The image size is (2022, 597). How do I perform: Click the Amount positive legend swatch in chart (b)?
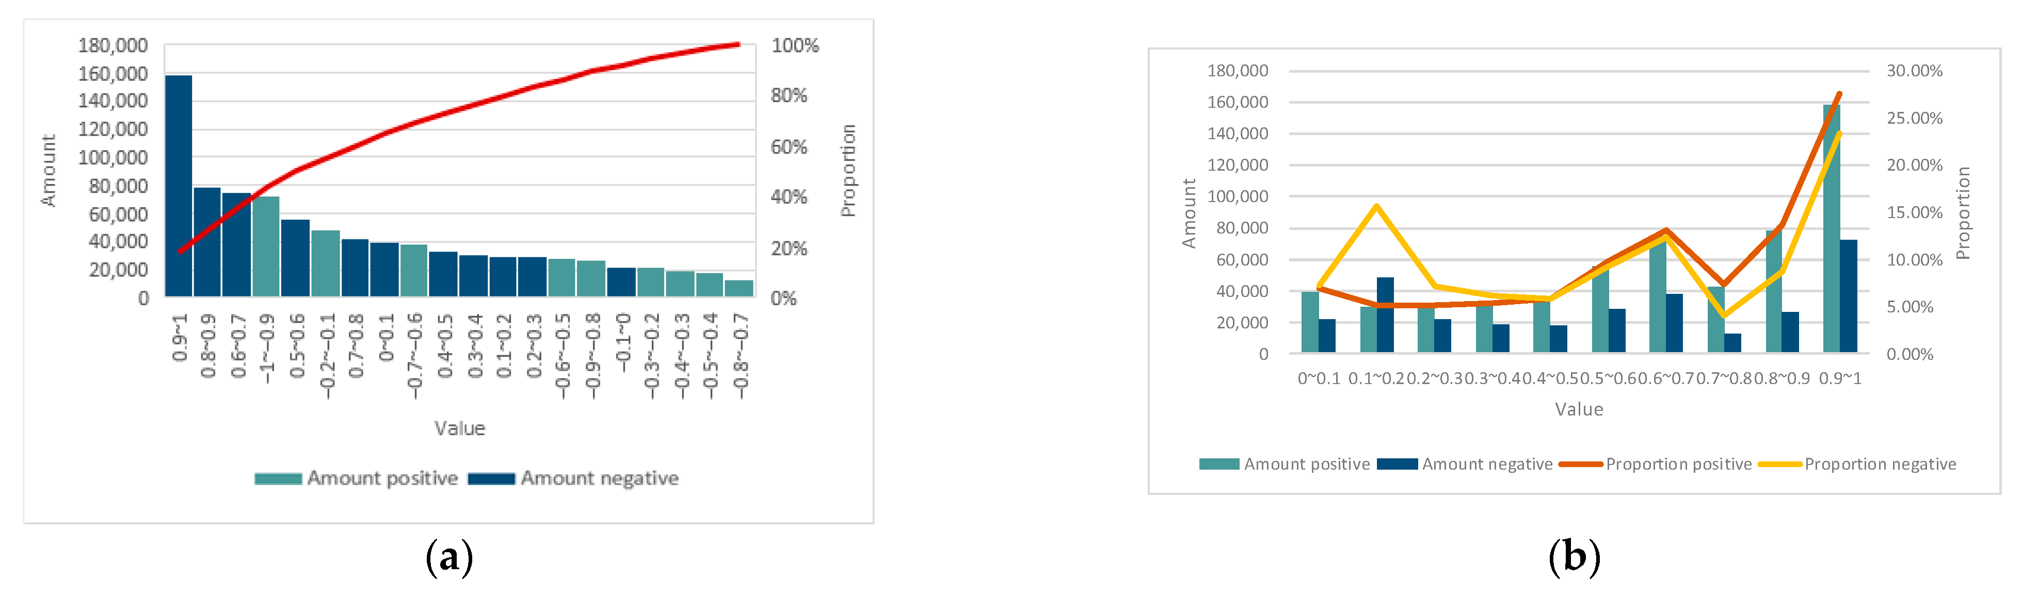point(1219,465)
